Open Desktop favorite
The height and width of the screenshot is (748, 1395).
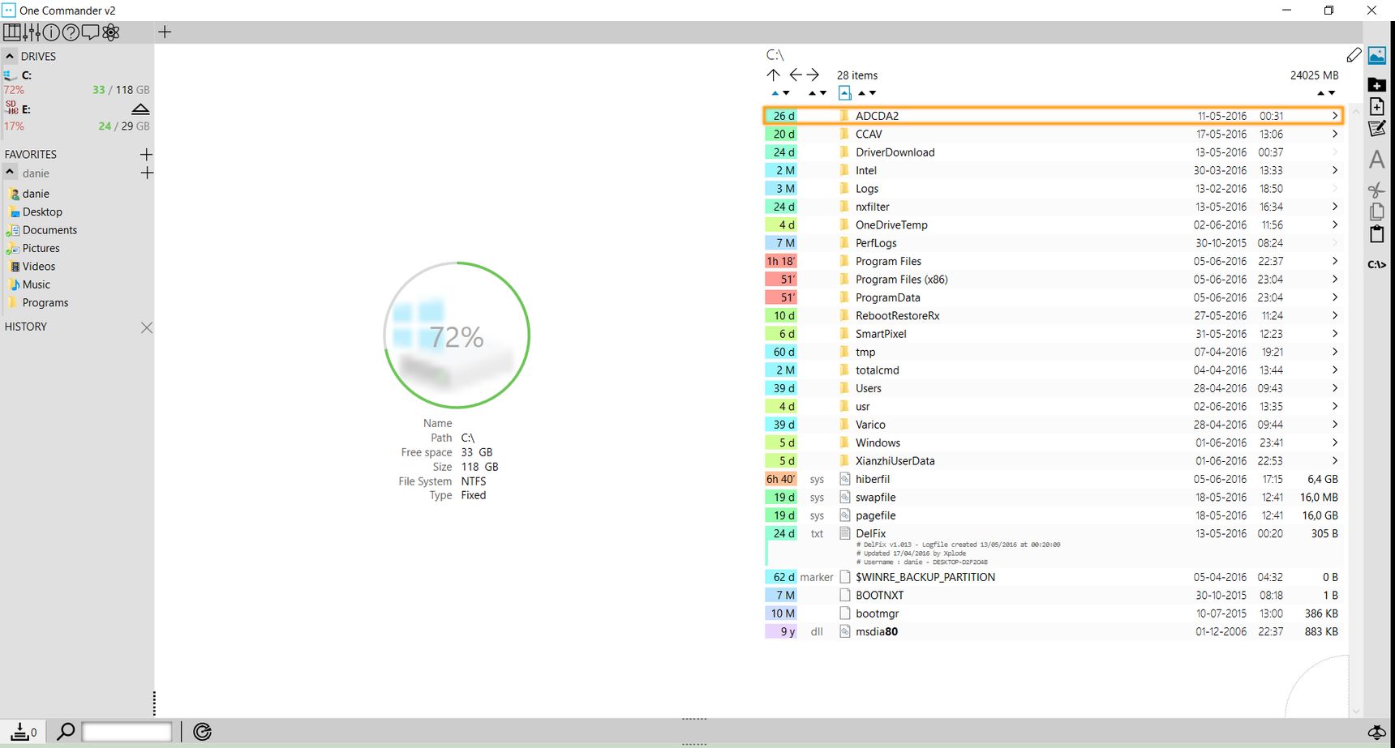pos(42,212)
